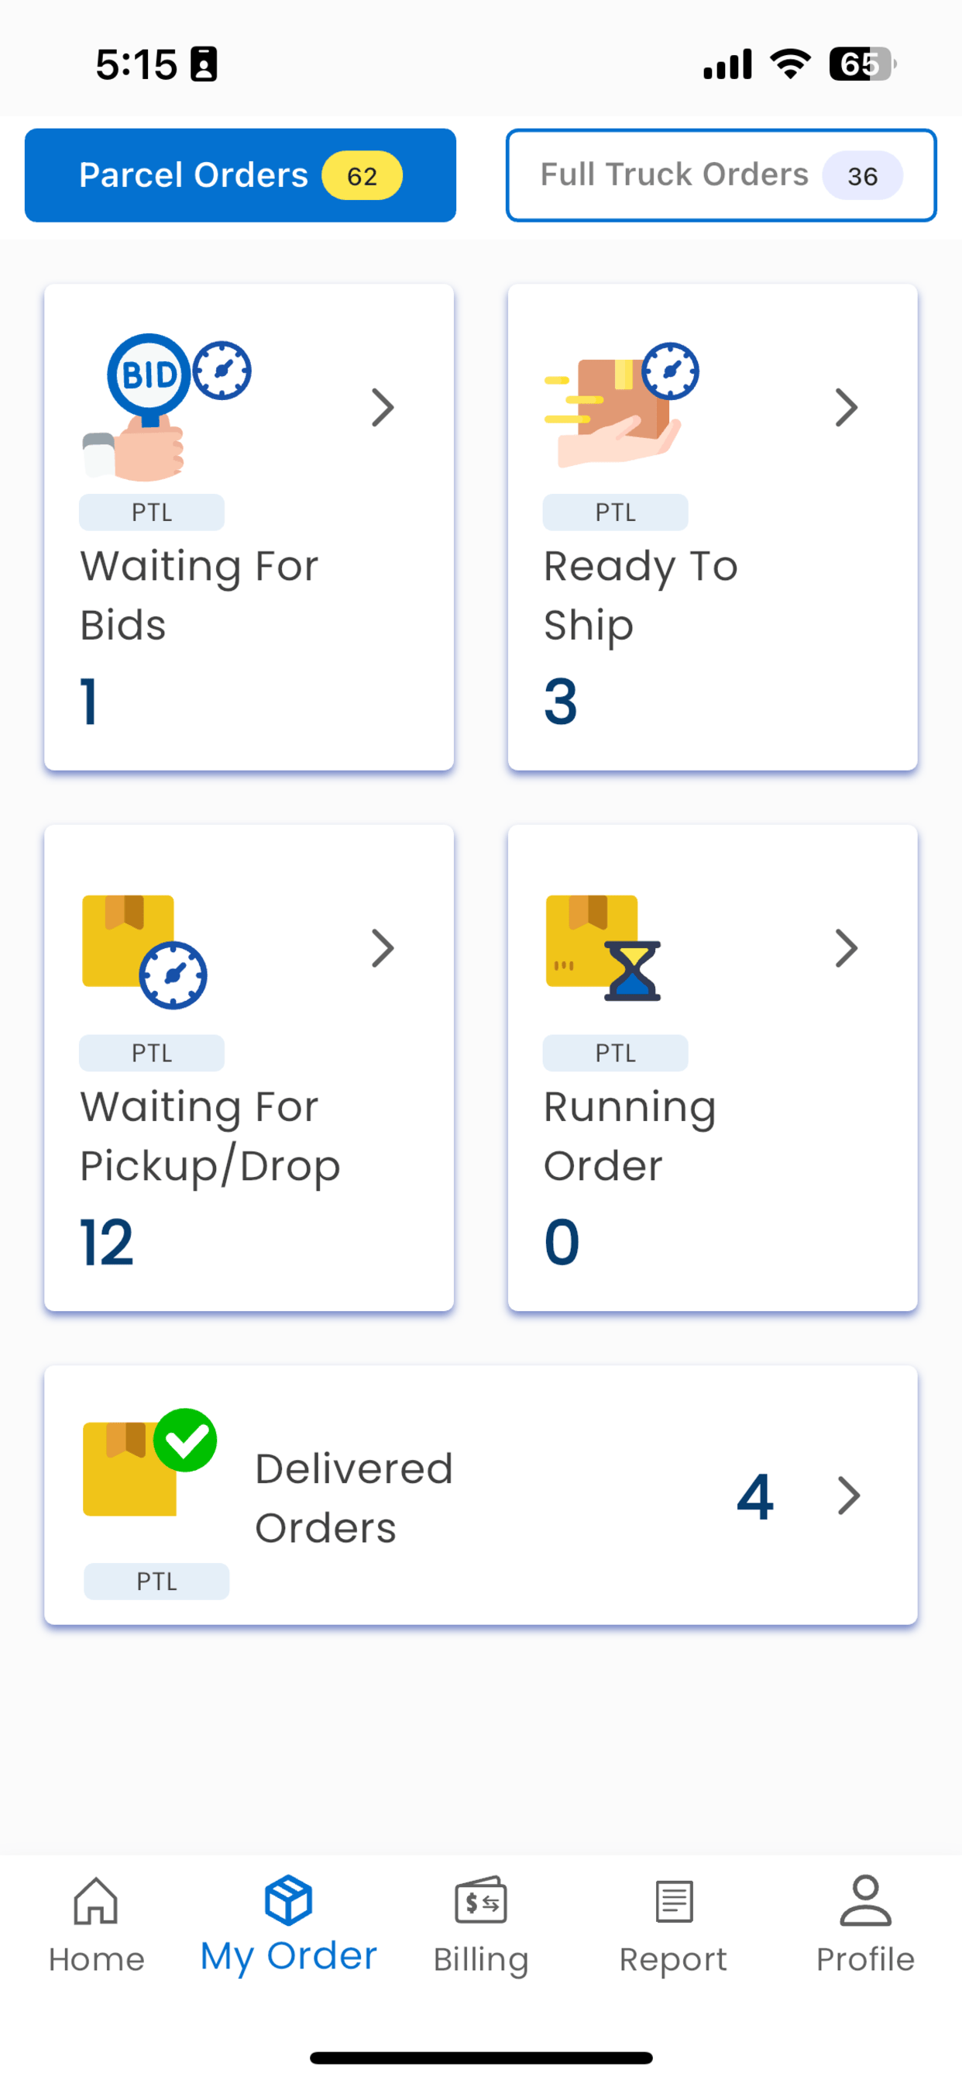Open the Billing wallet icon

click(x=481, y=1900)
